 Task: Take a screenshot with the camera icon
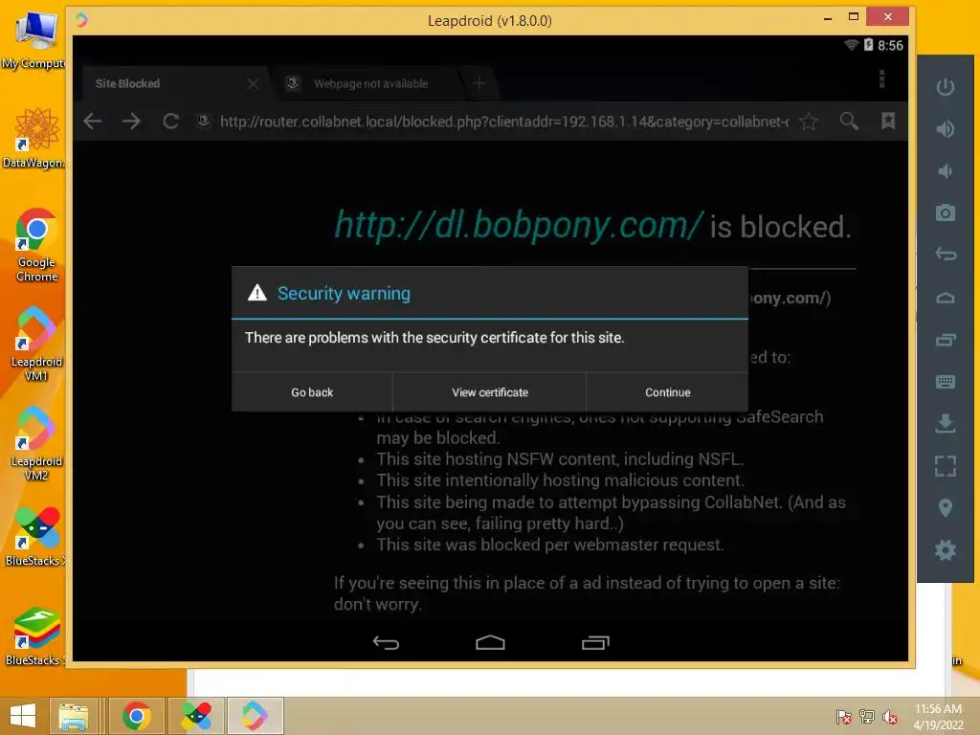(945, 212)
